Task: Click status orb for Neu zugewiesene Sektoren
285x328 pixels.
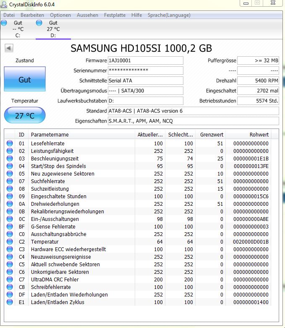Action: pyautogui.click(x=10, y=173)
